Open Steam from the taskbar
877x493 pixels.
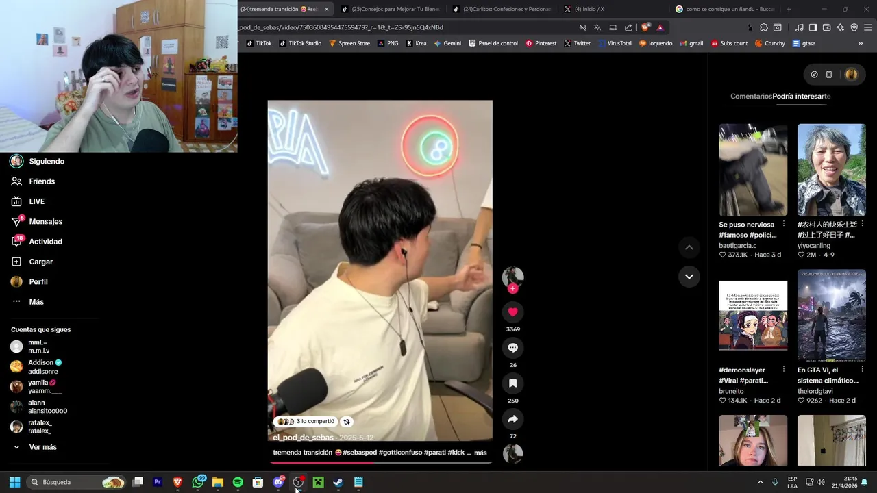coord(338,482)
